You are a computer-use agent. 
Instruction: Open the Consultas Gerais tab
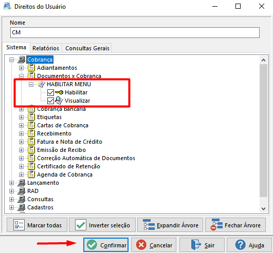pos(87,48)
